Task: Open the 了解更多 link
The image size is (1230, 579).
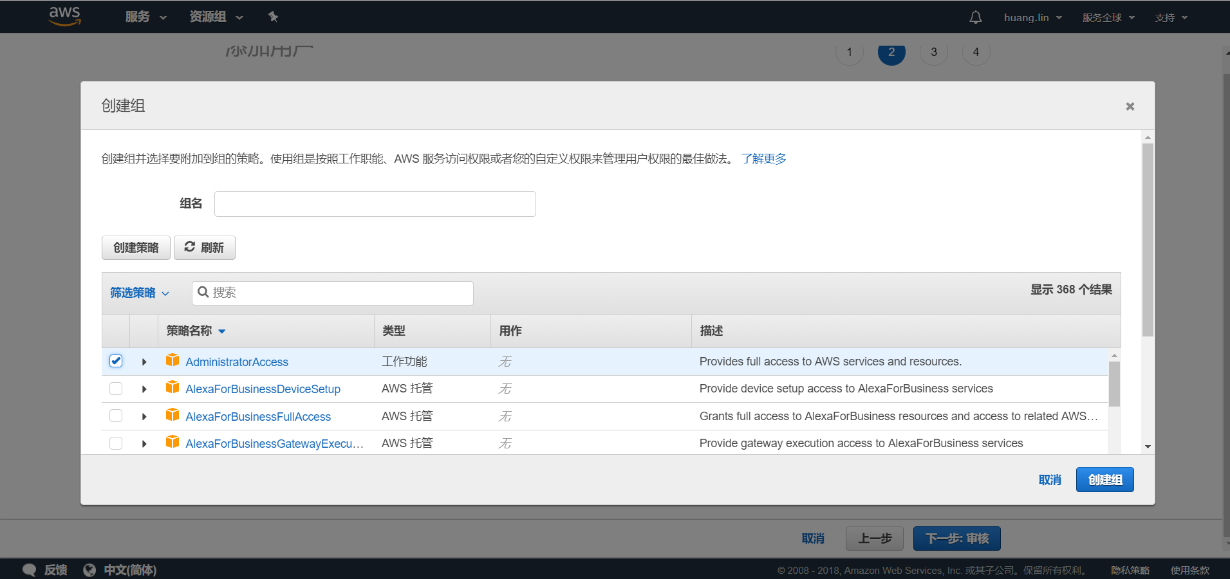Action: tap(763, 159)
